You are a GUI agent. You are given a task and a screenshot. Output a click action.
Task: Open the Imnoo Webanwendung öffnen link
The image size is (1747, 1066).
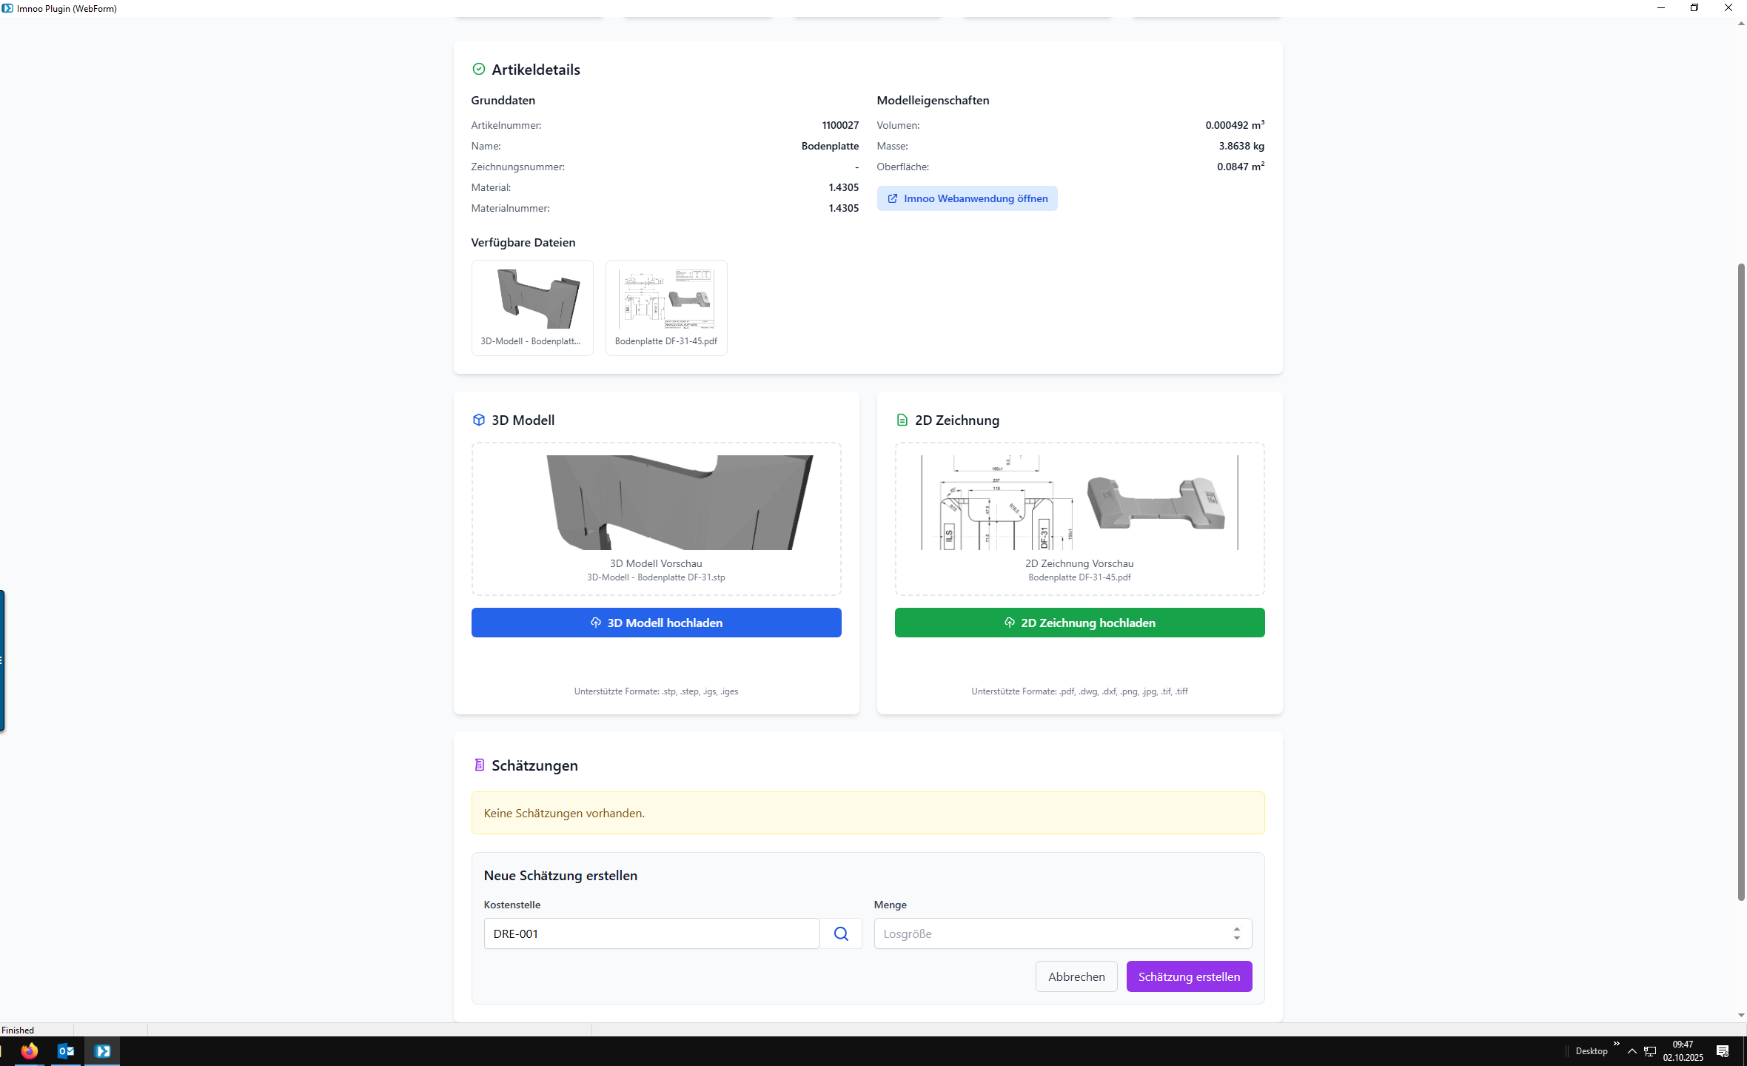point(967,198)
